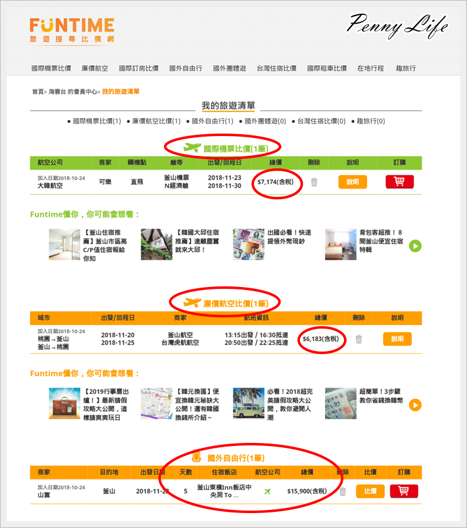467x528 pixels.
Task: Open 2018請假攻略 van thumbnail
Action: pyautogui.click(x=248, y=403)
